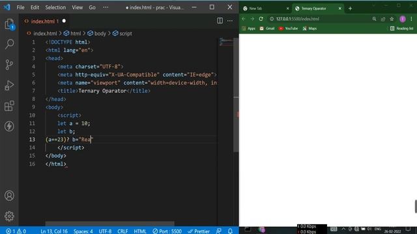The width and height of the screenshot is (417, 234).
Task: Go back in the browser
Action: 243,19
